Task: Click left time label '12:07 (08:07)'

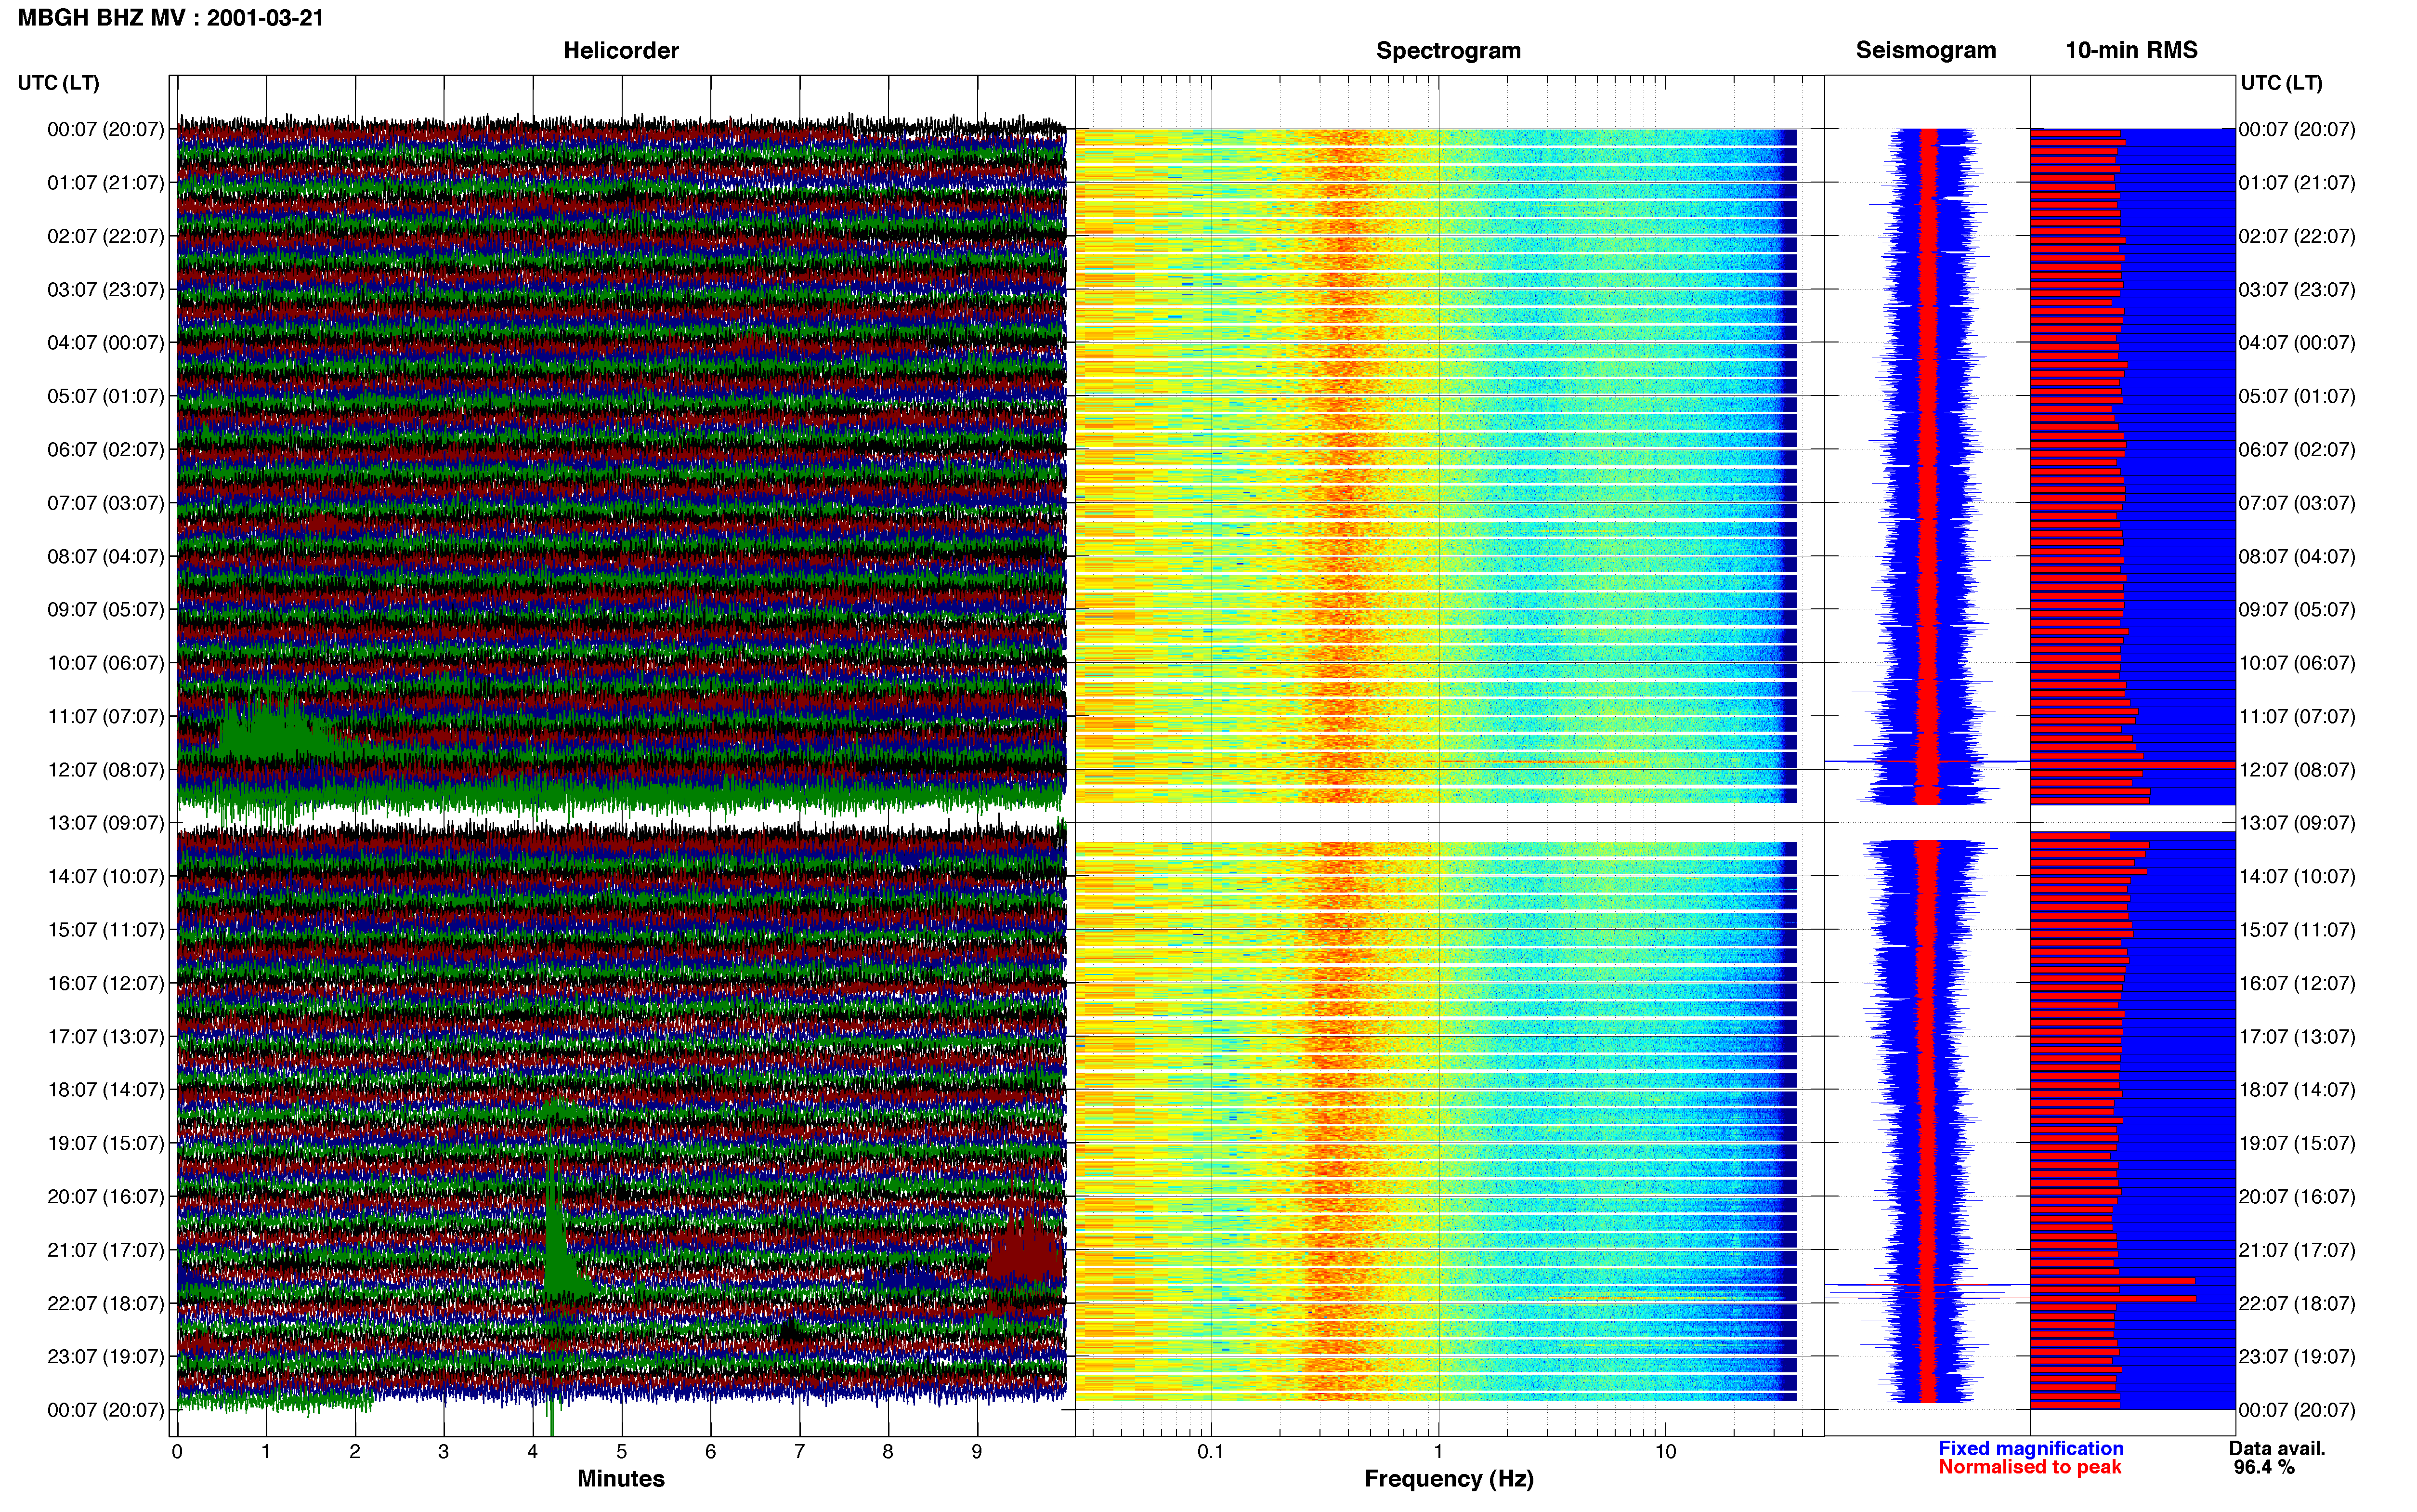Action: pyautogui.click(x=106, y=770)
